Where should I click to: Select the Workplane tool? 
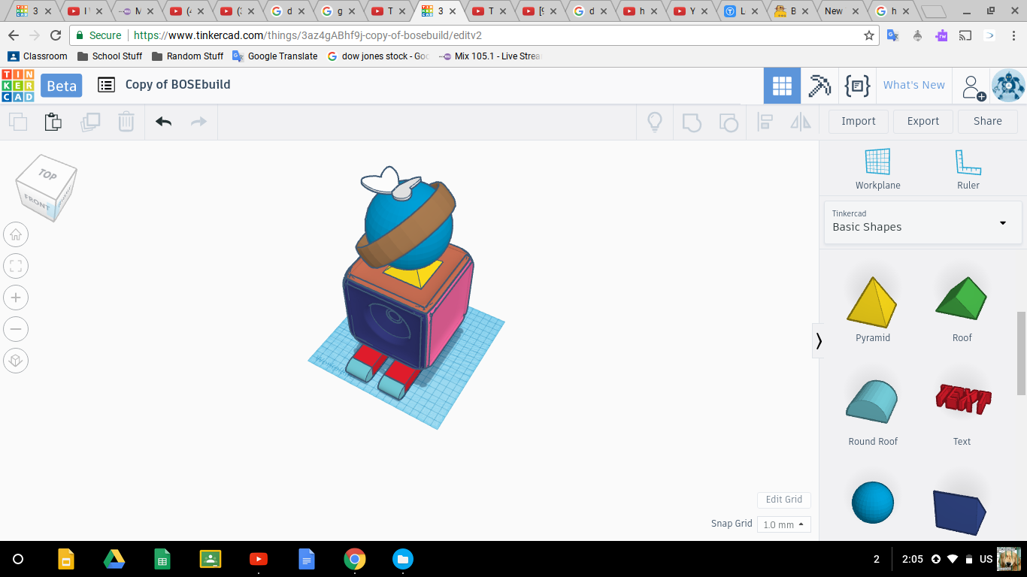click(877, 169)
